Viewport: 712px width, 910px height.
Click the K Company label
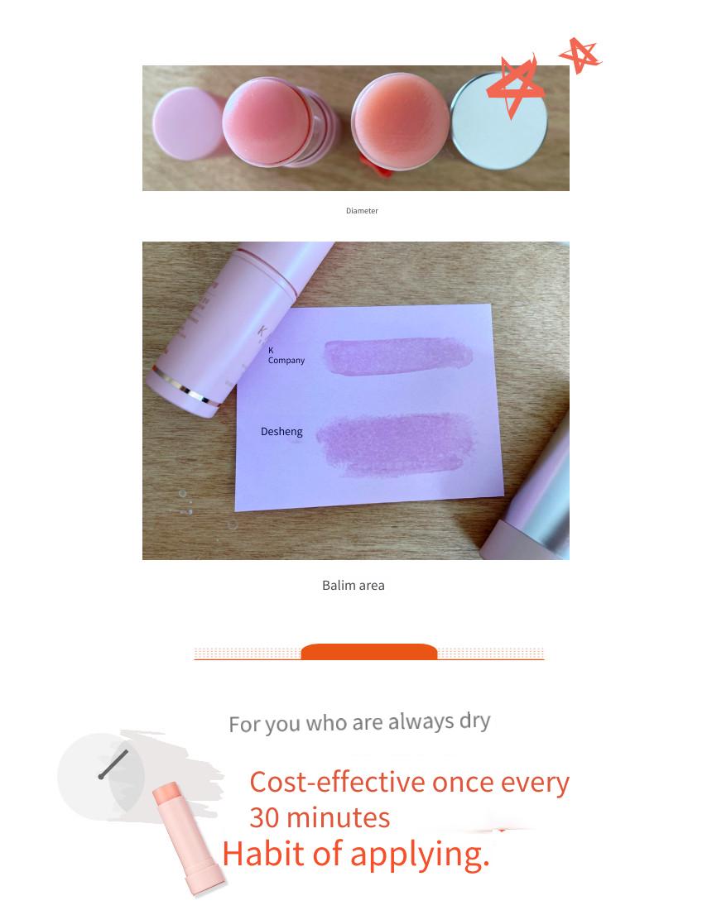tap(286, 355)
